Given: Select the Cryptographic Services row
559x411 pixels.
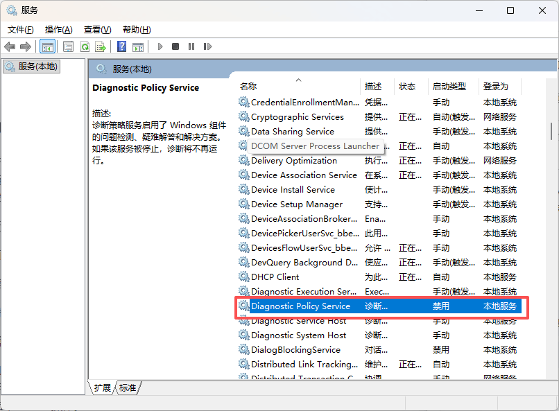Looking at the screenshot, I should 379,117.
